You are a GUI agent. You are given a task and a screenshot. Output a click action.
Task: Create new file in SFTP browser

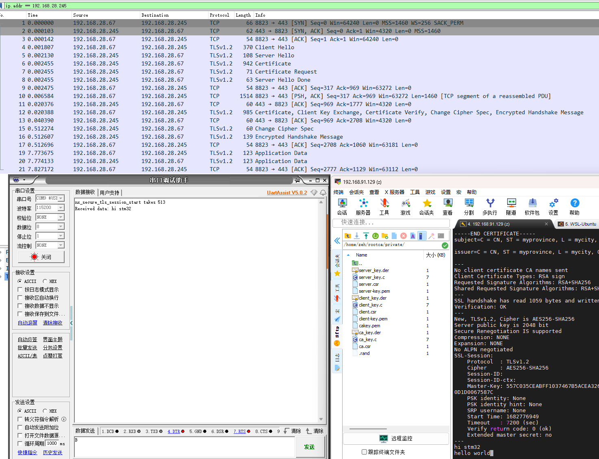[394, 236]
